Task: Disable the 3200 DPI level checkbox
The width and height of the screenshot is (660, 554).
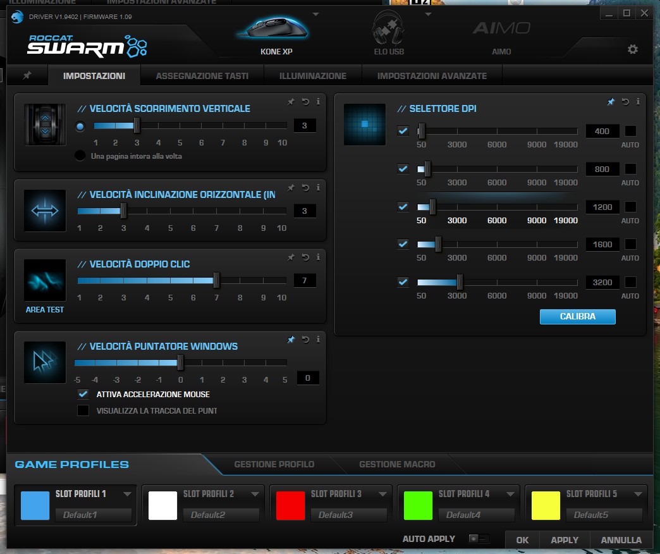Action: pos(403,282)
